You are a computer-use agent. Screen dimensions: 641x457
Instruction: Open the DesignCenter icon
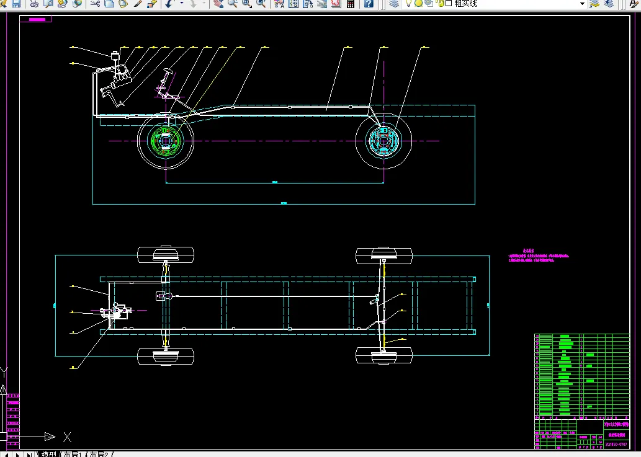(294, 4)
